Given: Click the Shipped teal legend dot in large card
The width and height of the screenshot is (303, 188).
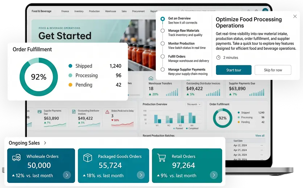Looking at the screenshot, I should (x=70, y=66).
